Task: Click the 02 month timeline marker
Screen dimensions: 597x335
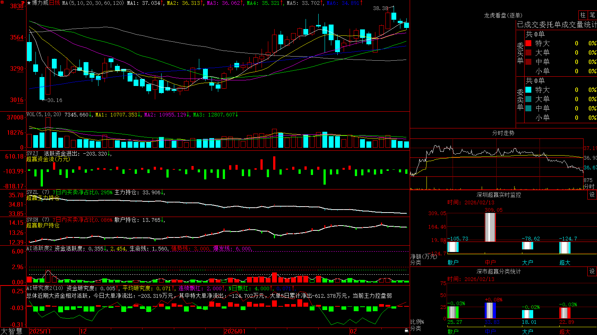Action: click(x=353, y=331)
